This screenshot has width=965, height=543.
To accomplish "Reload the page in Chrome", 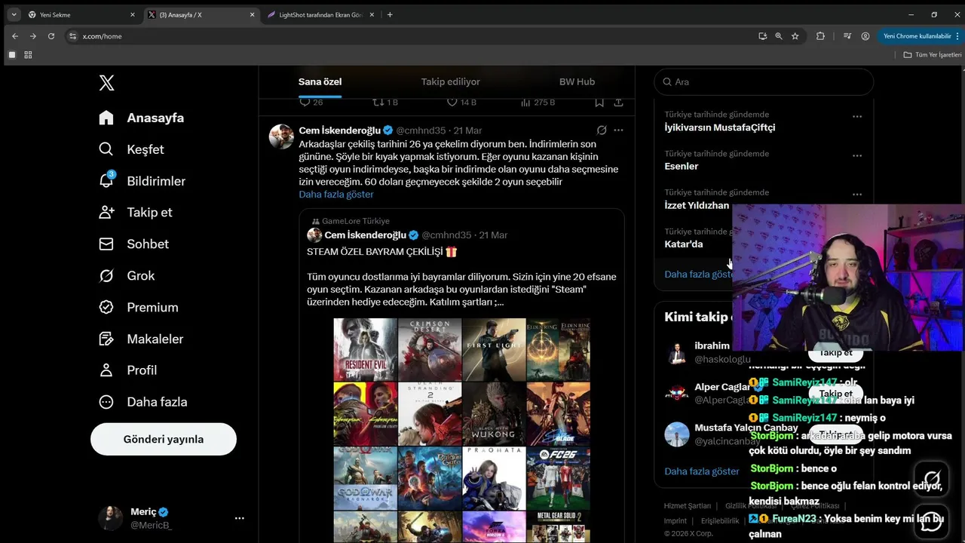I will pyautogui.click(x=51, y=36).
